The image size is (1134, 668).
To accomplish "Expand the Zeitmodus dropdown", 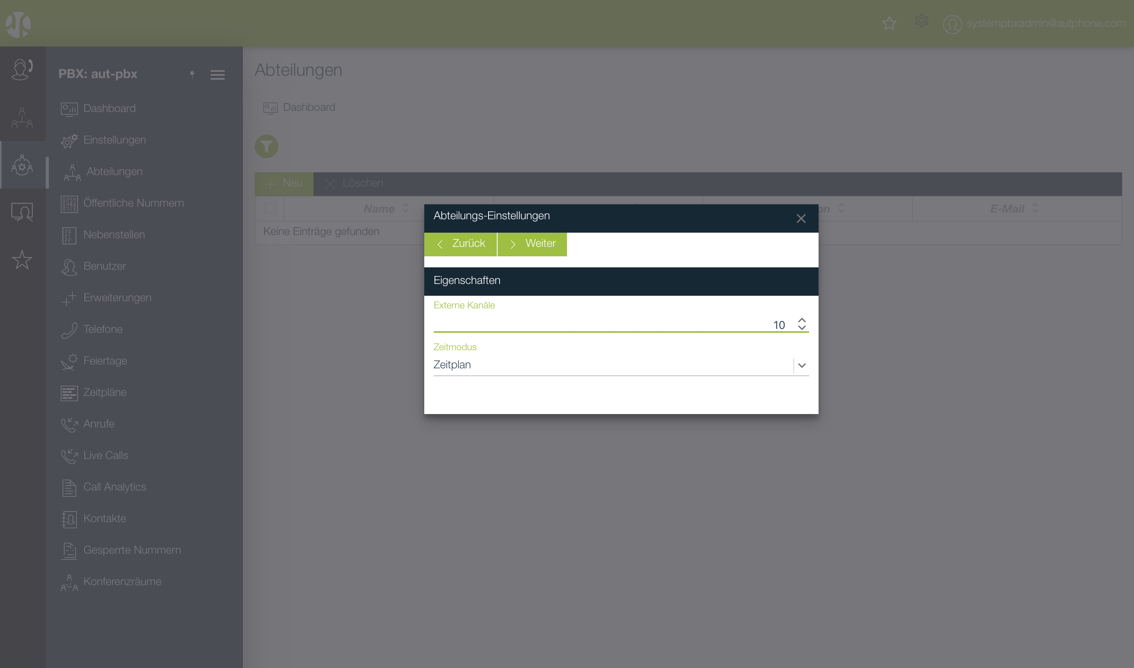I will pyautogui.click(x=802, y=365).
